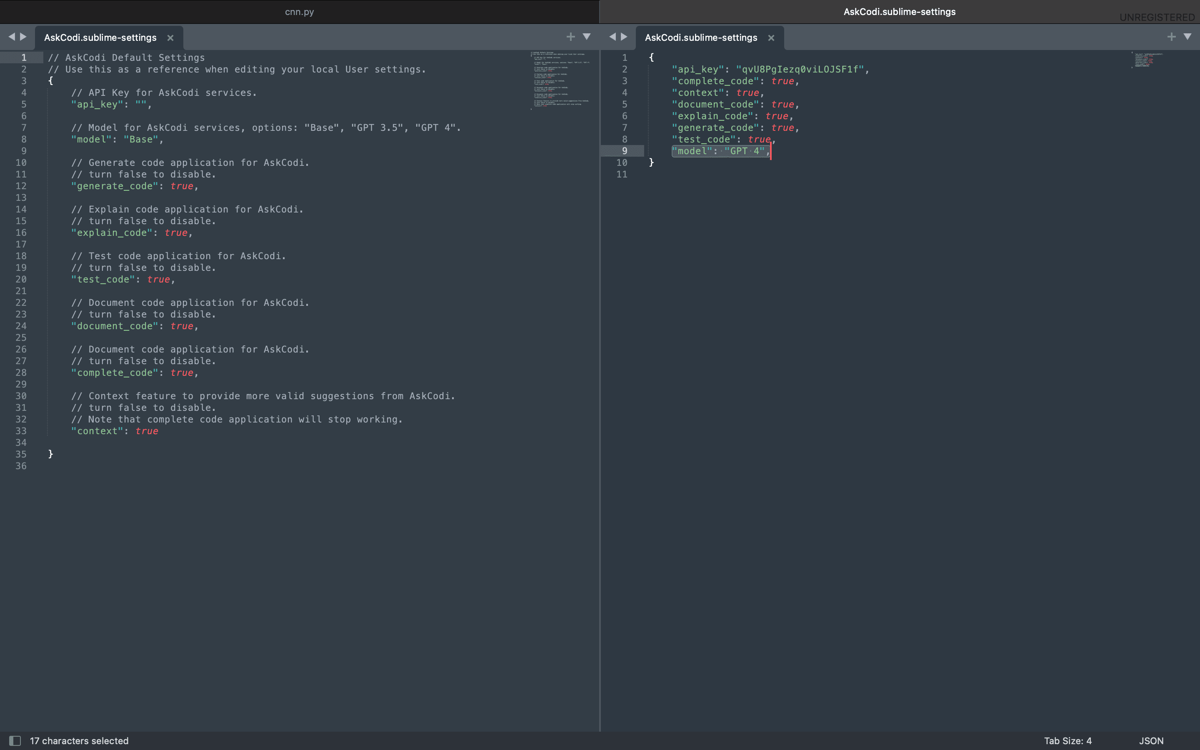
Task: Close the right AskCodi.sublime-settings tab
Action: 771,37
